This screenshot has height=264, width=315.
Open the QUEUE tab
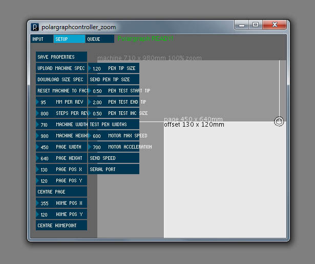(100, 39)
